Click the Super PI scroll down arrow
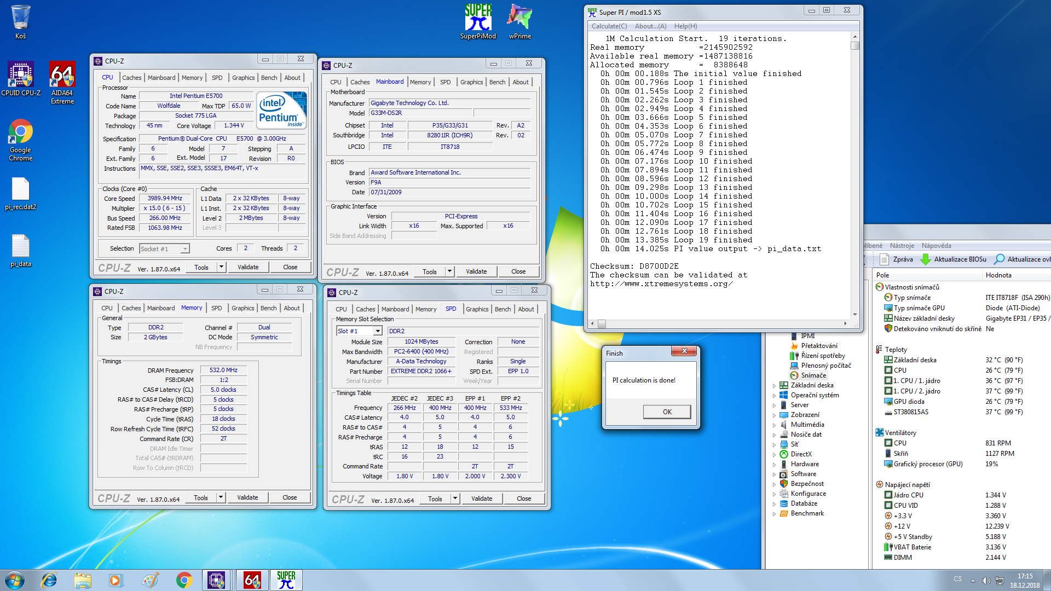Image resolution: width=1051 pixels, height=591 pixels. (855, 315)
